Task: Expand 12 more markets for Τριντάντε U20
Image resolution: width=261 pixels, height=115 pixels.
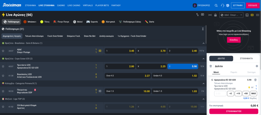Action: click(x=202, y=66)
